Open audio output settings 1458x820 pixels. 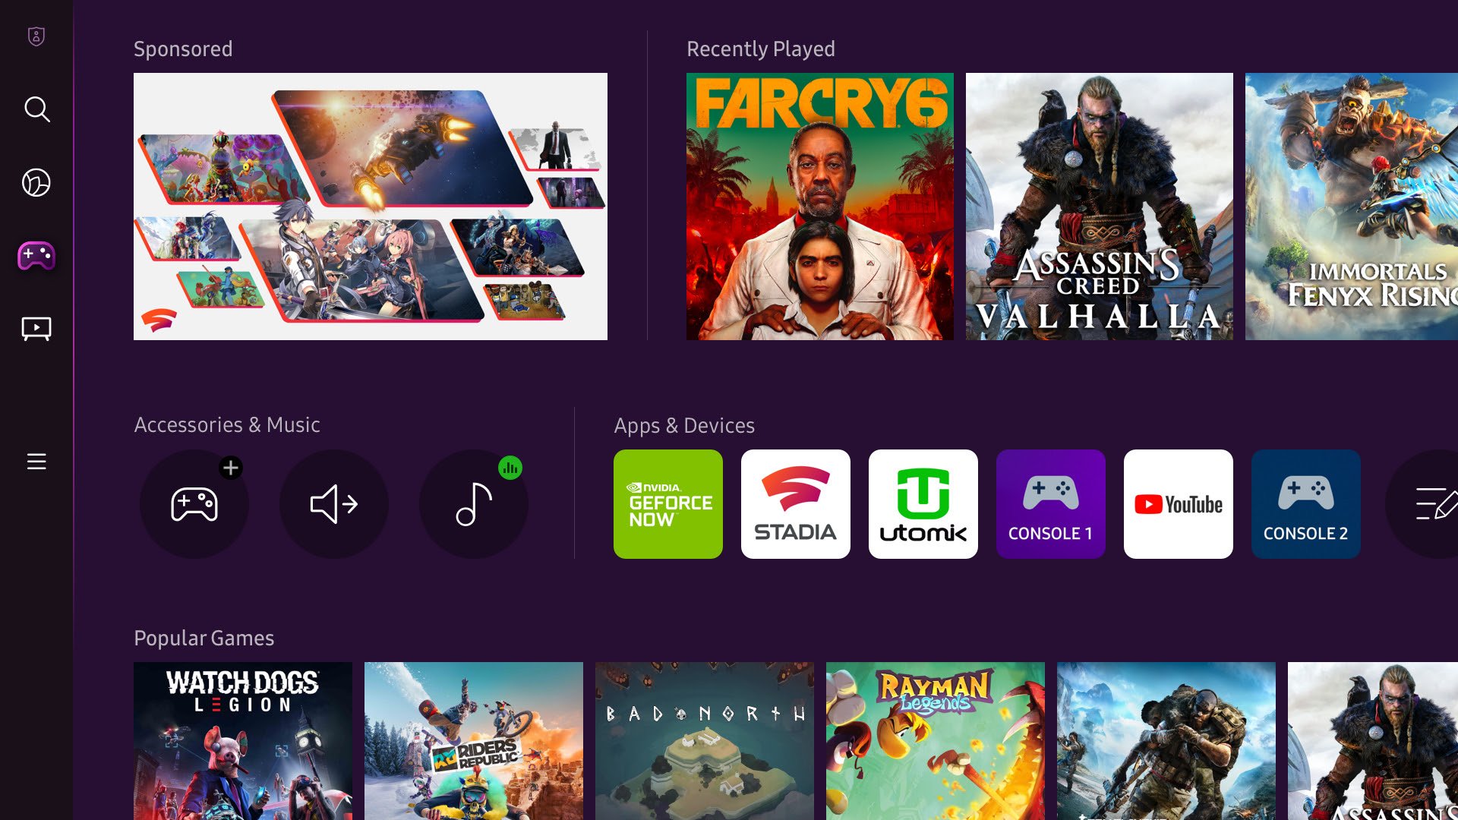(333, 503)
